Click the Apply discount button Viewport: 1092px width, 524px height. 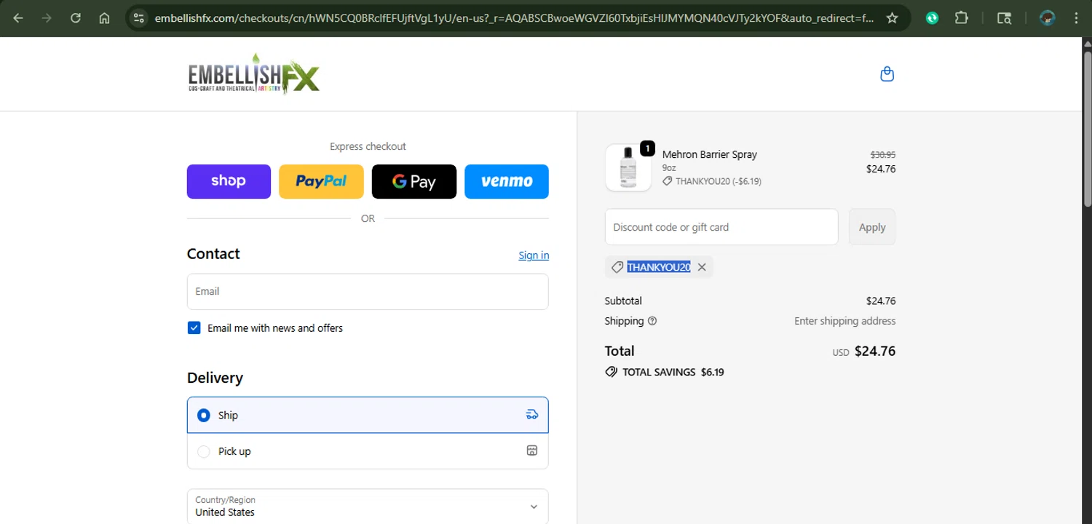tap(872, 227)
